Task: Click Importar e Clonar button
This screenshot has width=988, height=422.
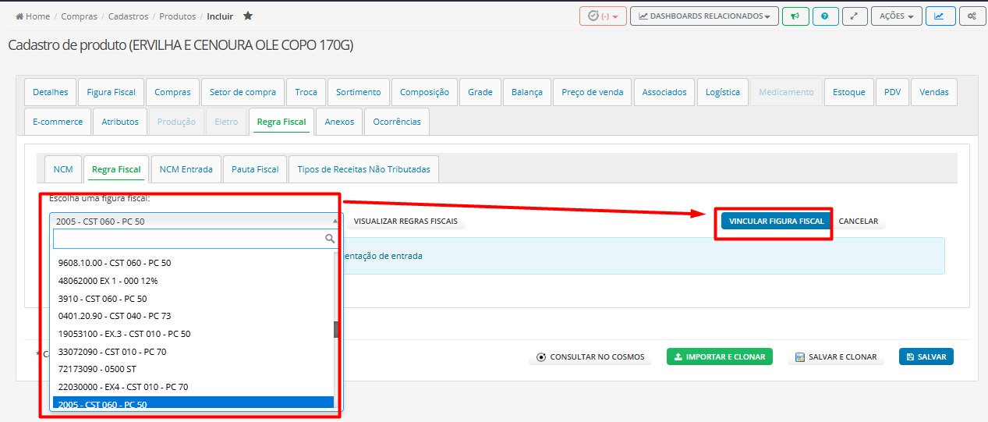Action: [719, 357]
